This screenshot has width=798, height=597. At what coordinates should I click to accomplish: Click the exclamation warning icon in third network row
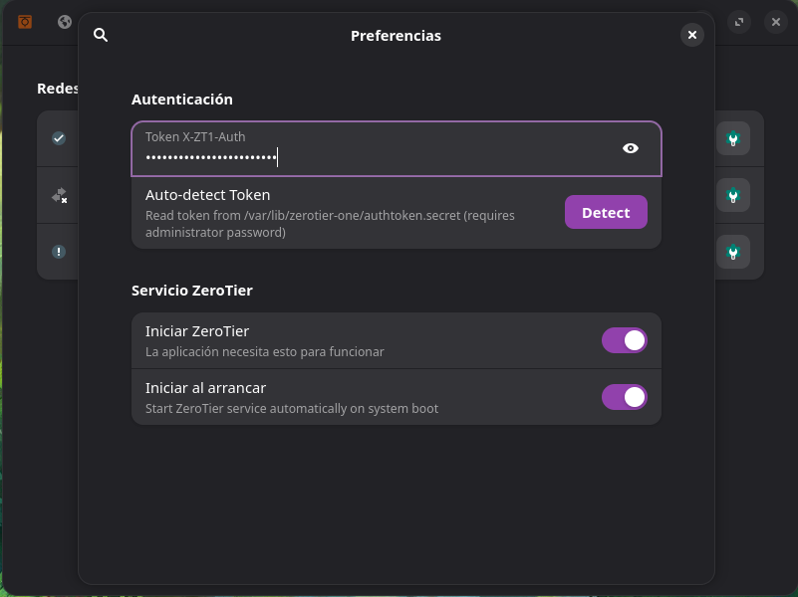(59, 252)
